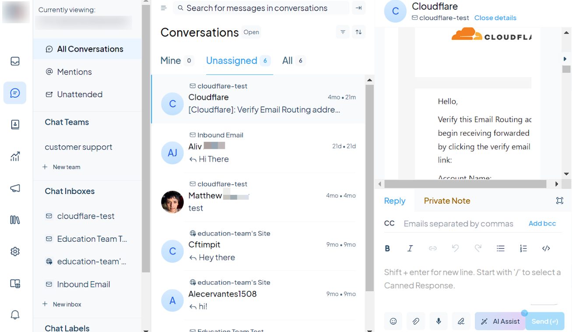Screen dimensions: 572x332
Task: Switch to the Unassigned tab
Action: [x=239, y=60]
